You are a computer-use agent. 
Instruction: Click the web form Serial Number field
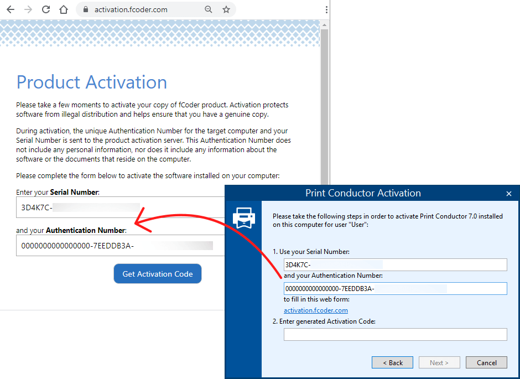pos(119,207)
